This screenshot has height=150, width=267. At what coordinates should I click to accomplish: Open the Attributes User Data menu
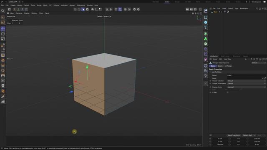227,59
